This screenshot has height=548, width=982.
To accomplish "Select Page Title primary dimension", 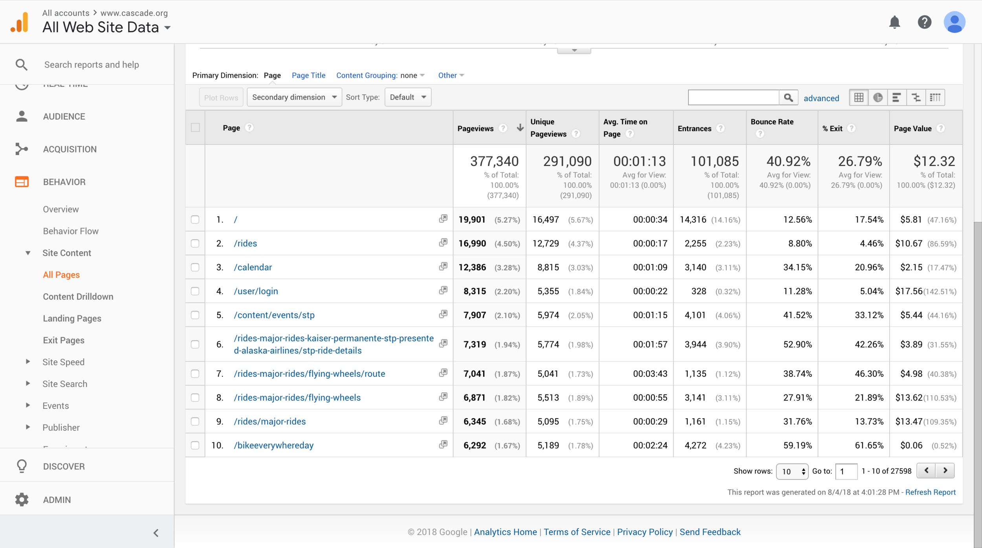I will (x=308, y=75).
